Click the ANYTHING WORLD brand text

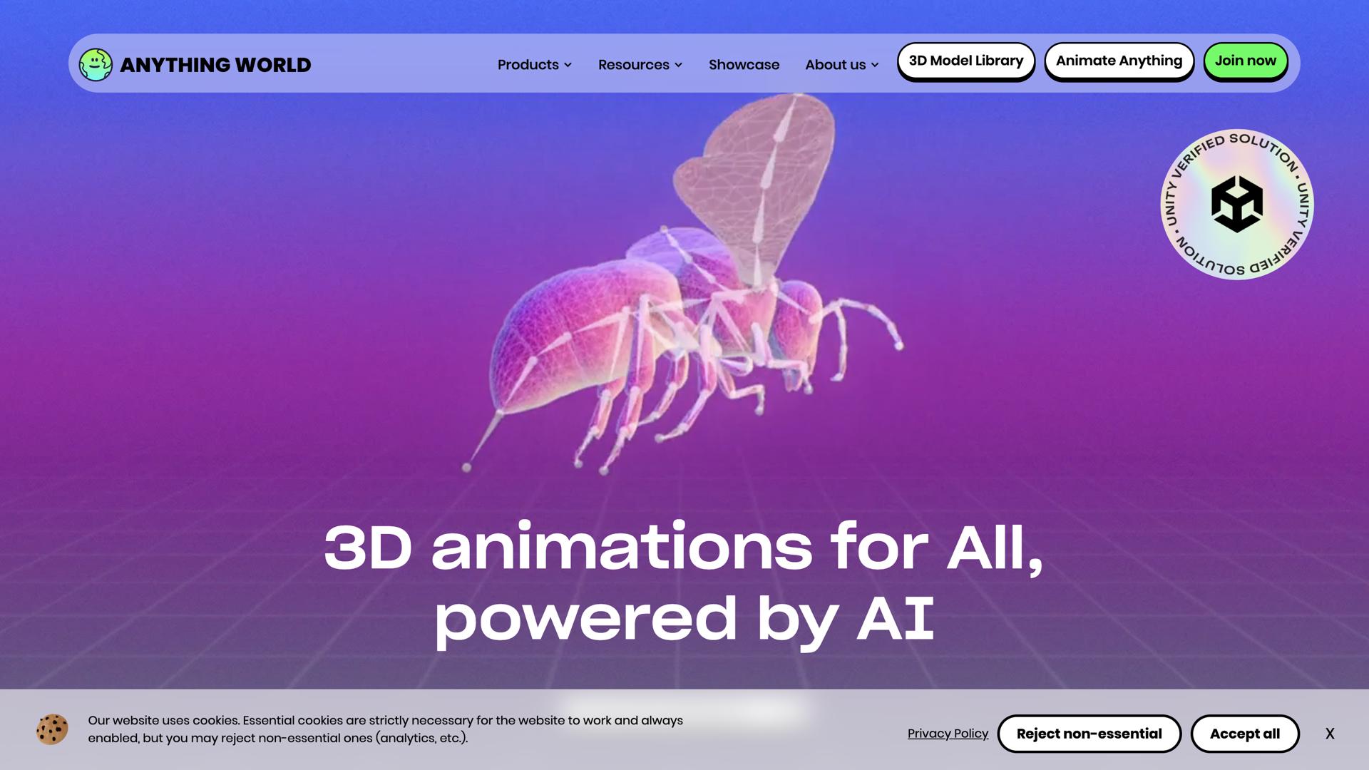(x=215, y=65)
